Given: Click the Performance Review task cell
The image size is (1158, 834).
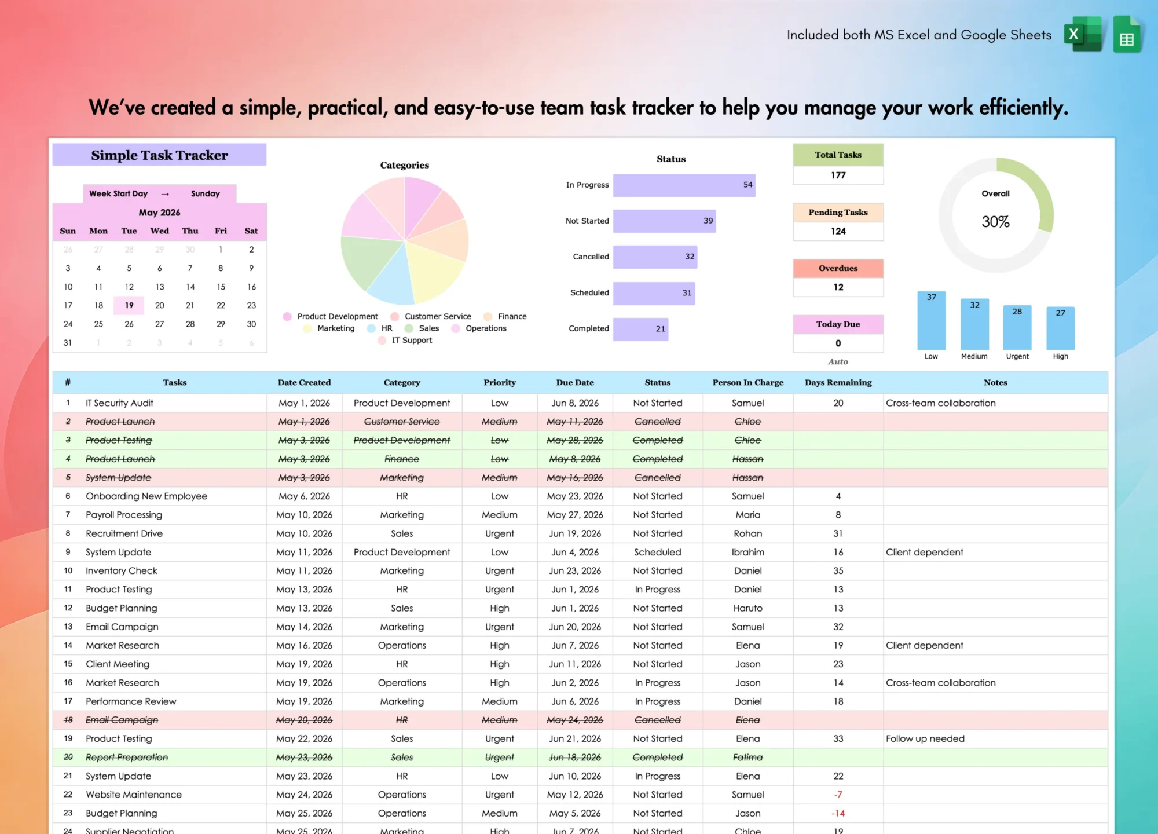Looking at the screenshot, I should tap(174, 701).
